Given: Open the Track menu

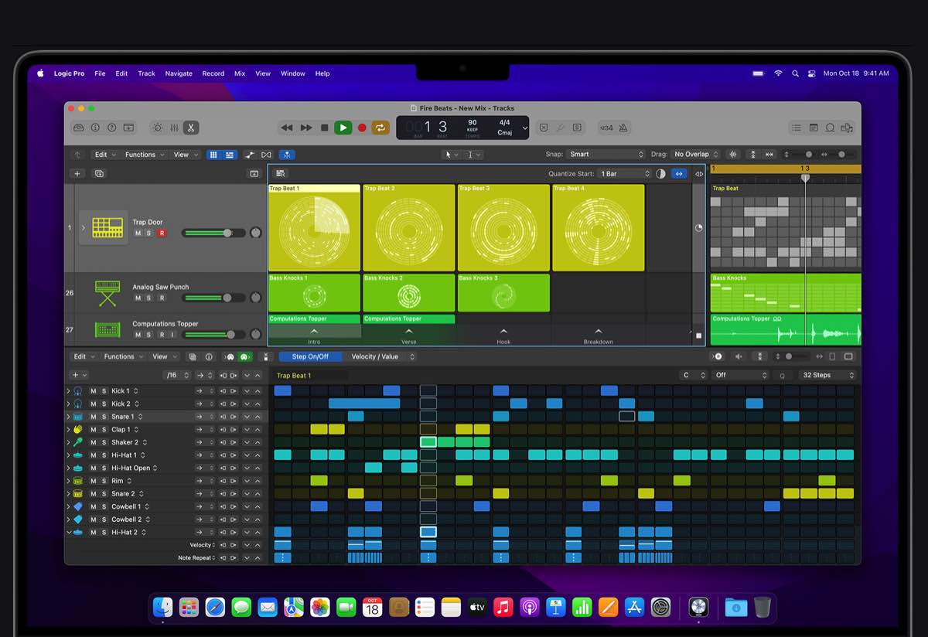Looking at the screenshot, I should click(x=146, y=73).
